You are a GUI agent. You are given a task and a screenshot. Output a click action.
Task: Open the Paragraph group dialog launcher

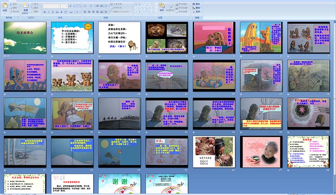click(x=131, y=17)
